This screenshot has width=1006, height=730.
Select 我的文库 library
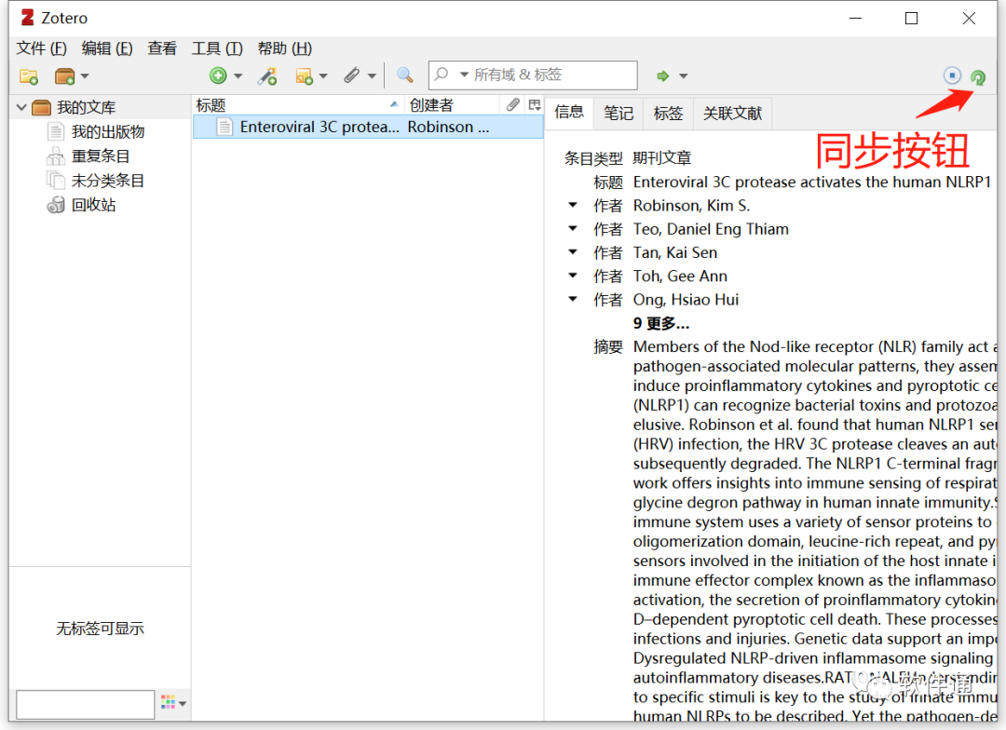(x=86, y=107)
